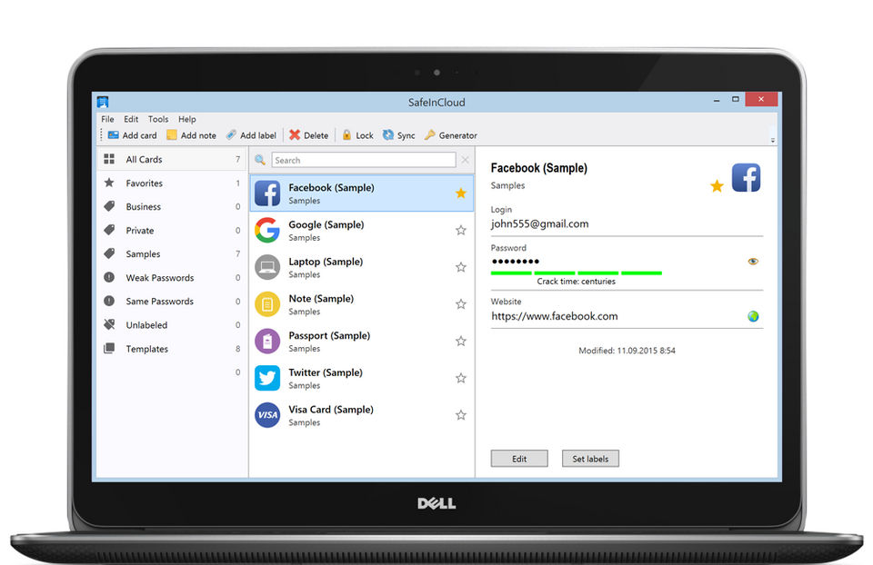Open the Tools menu

pyautogui.click(x=158, y=119)
